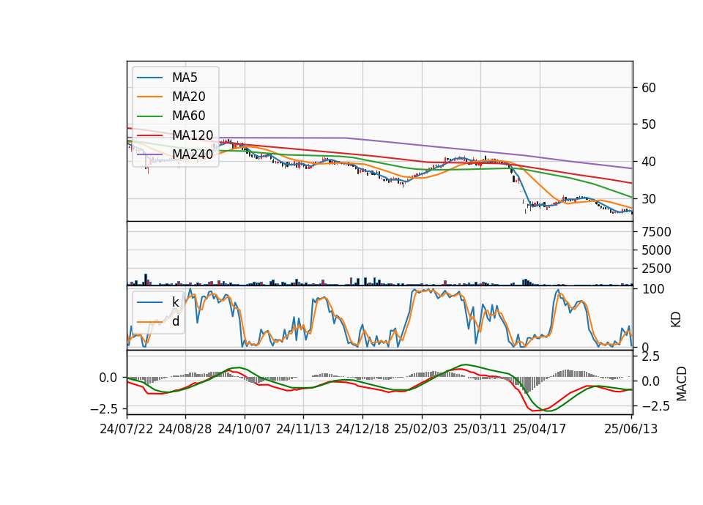Click the green MA60 legend line sample
The image size is (703, 505).
pos(149,116)
